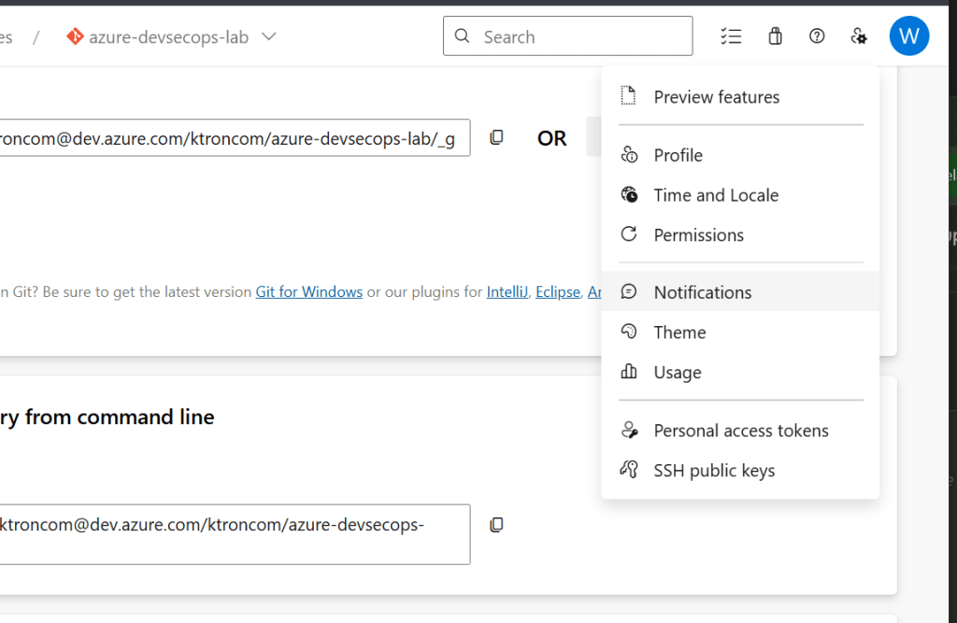Screen dimensions: 957x623
Task: Open Profile from user settings menu
Action: tap(678, 155)
